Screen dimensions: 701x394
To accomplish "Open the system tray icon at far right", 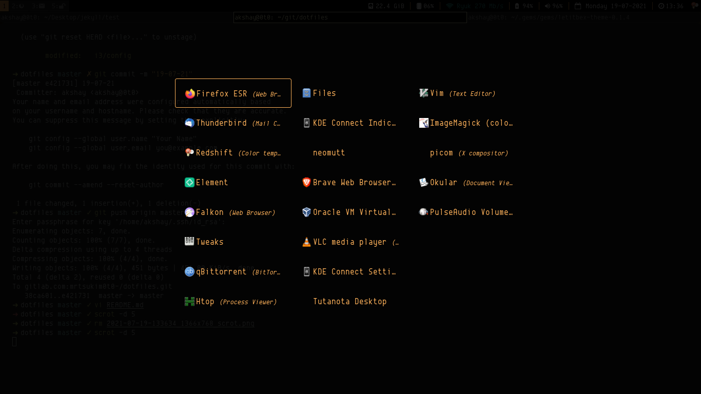I will pyautogui.click(x=695, y=6).
